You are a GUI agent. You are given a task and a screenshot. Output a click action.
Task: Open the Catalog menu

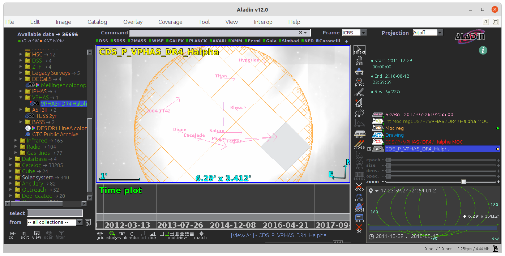coord(97,22)
